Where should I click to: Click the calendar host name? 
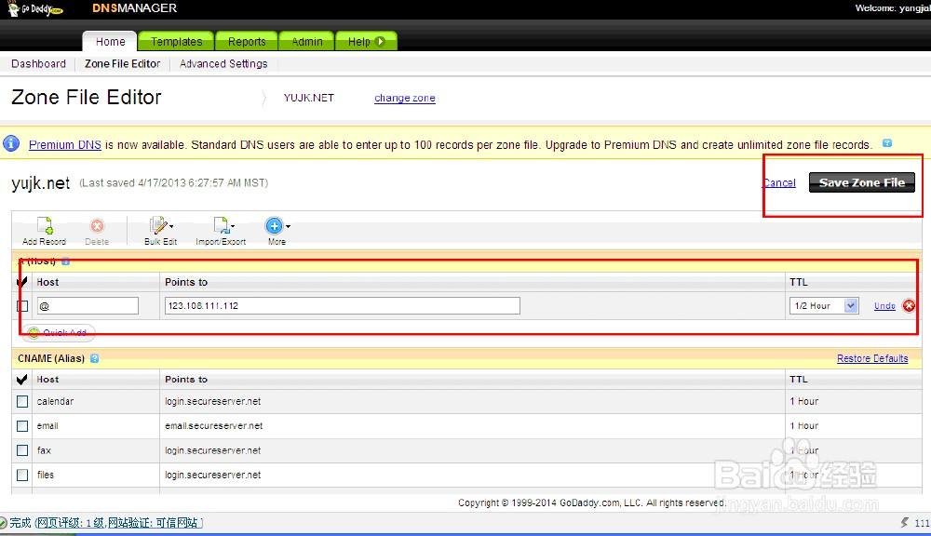coord(55,401)
